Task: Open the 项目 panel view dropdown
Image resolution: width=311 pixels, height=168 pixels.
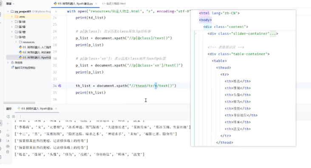Action: (14, 3)
